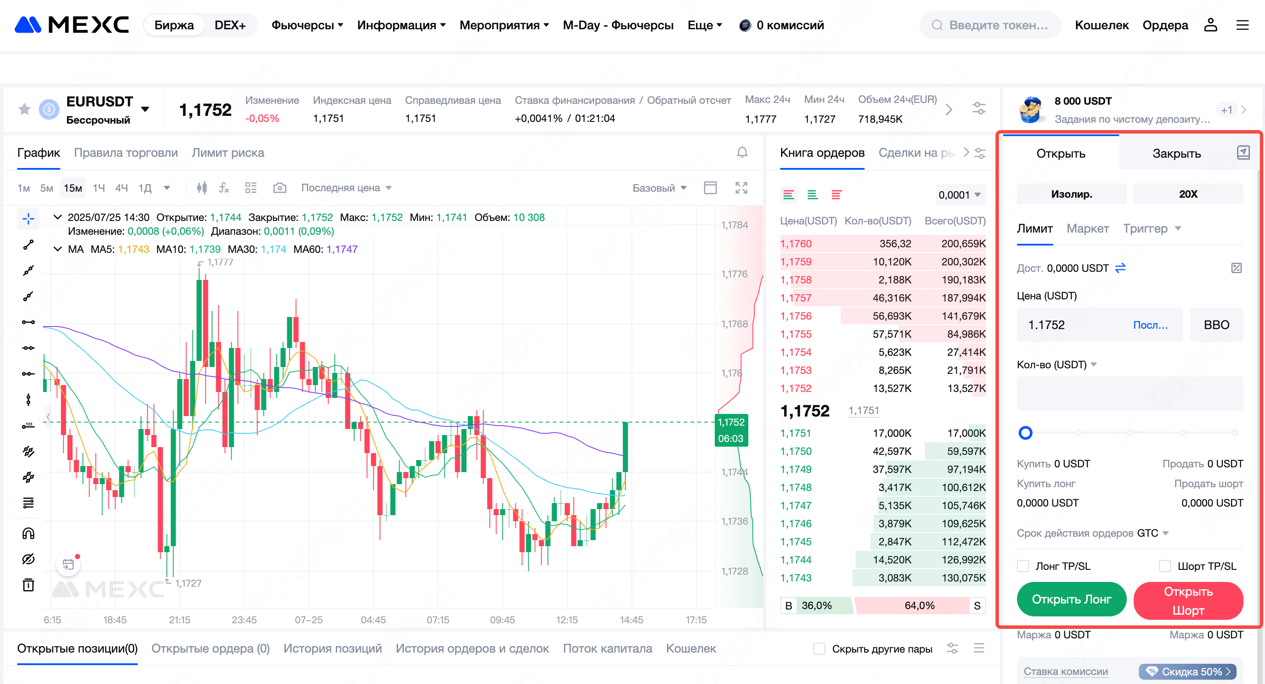Image resolution: width=1265 pixels, height=684 pixels.
Task: Select the DEX+ button
Action: pyautogui.click(x=230, y=25)
